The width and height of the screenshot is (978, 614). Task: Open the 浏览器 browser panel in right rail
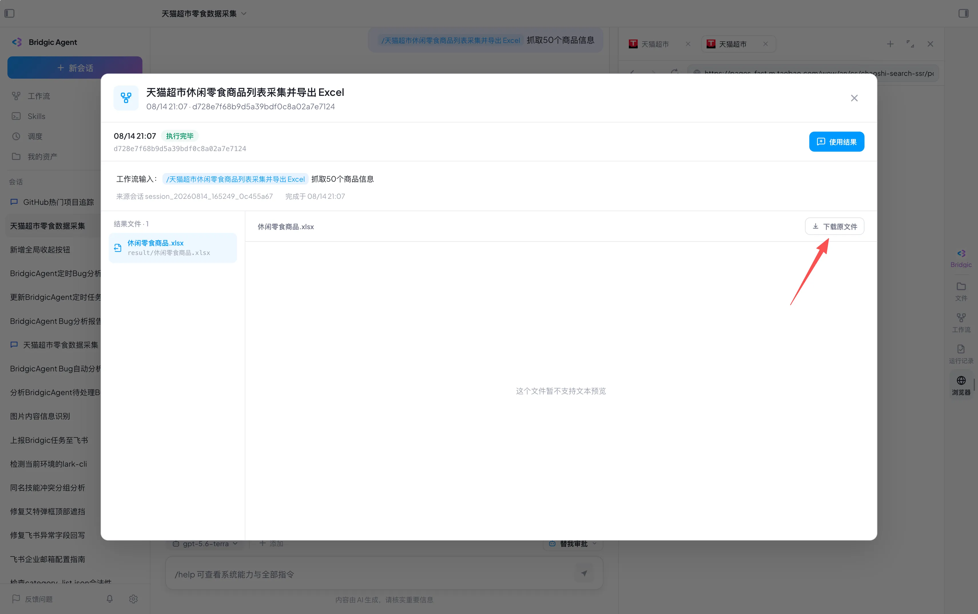pos(961,386)
